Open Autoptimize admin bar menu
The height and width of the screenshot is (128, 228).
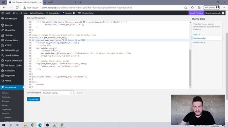53,13
